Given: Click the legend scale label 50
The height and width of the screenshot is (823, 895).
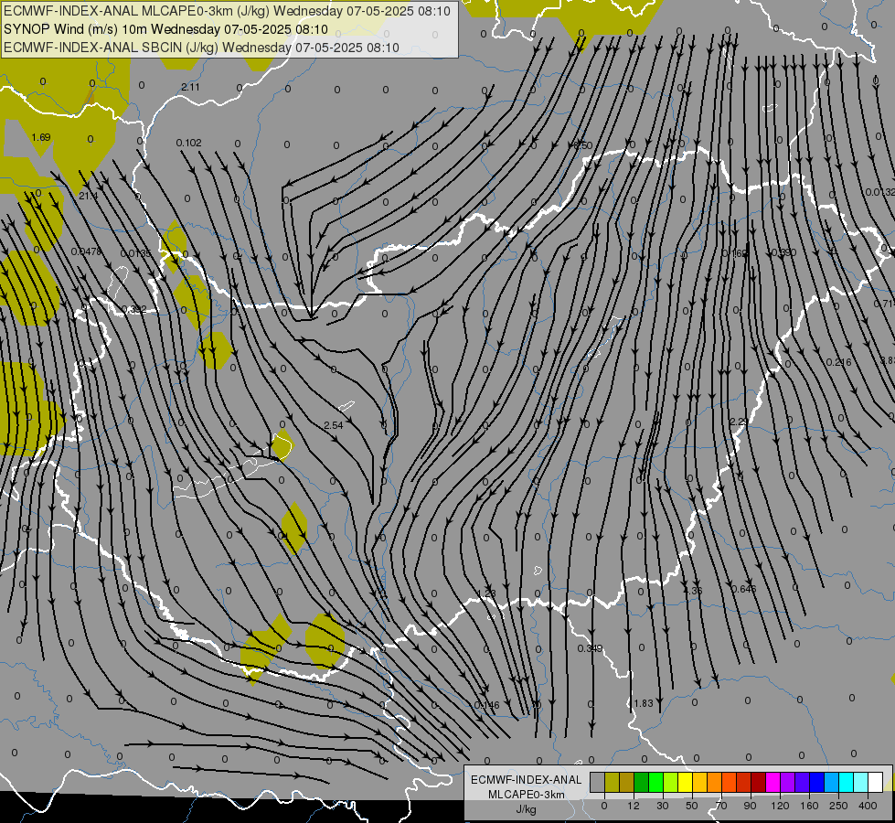Looking at the screenshot, I should pyautogui.click(x=692, y=806).
